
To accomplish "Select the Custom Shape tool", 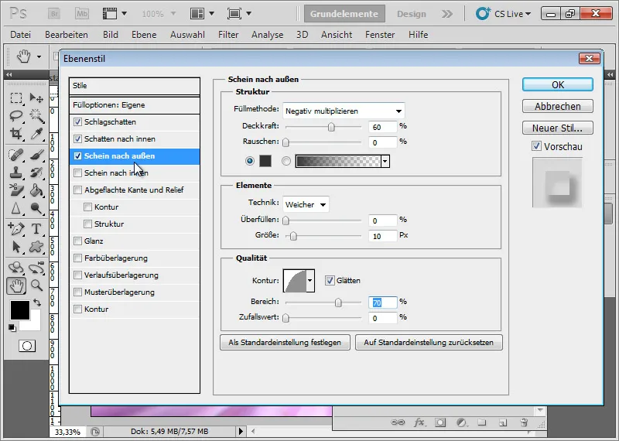I will pyautogui.click(x=36, y=247).
